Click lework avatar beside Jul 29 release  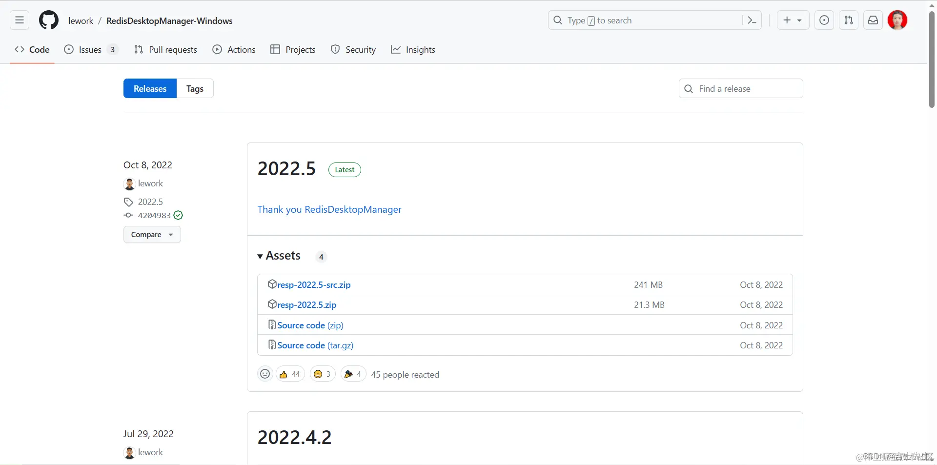[129, 453]
